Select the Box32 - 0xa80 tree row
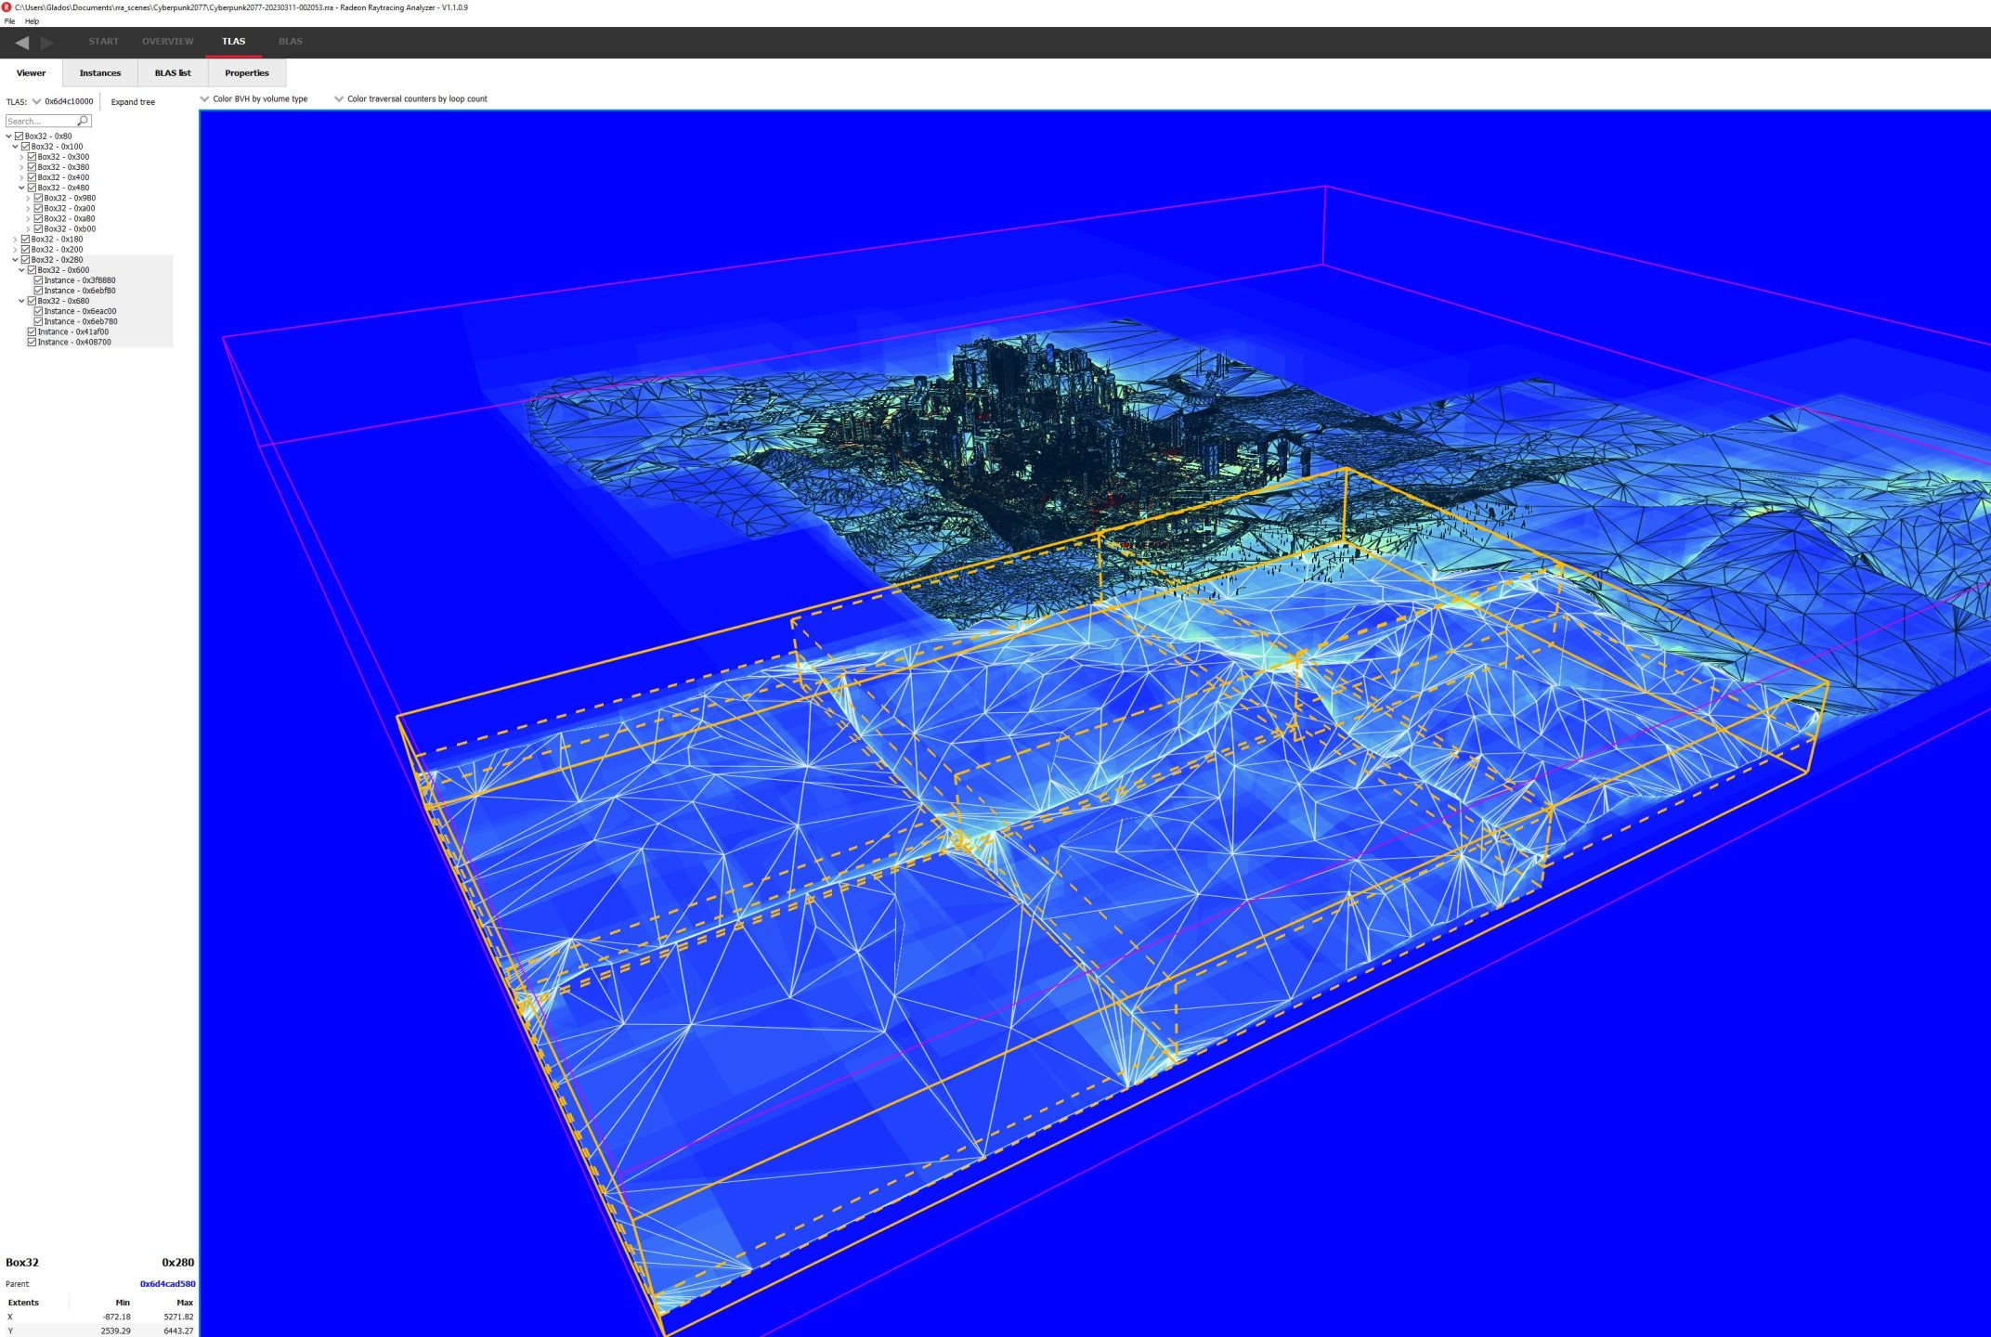 (70, 218)
